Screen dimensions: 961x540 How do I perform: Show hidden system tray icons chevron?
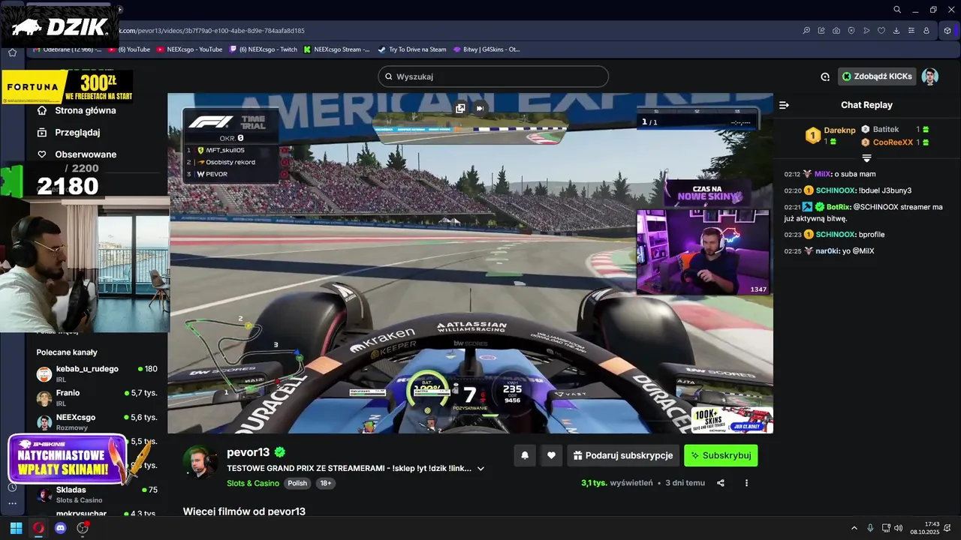854,528
